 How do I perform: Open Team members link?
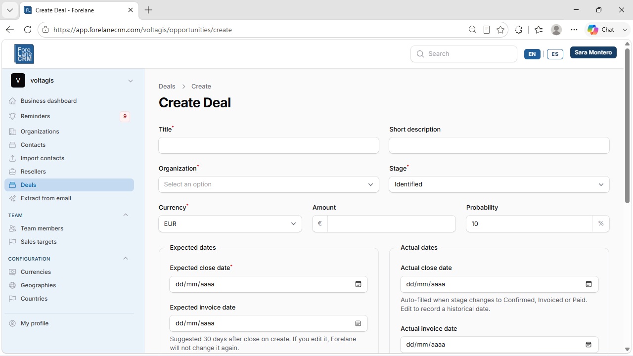69,228
